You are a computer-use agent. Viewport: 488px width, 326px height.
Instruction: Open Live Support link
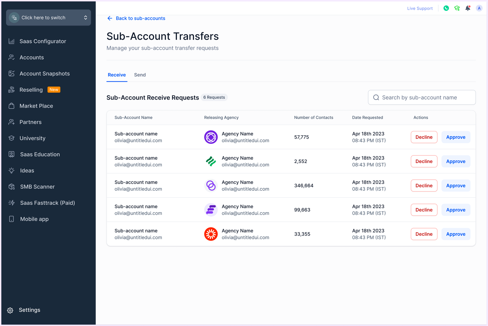(x=420, y=9)
